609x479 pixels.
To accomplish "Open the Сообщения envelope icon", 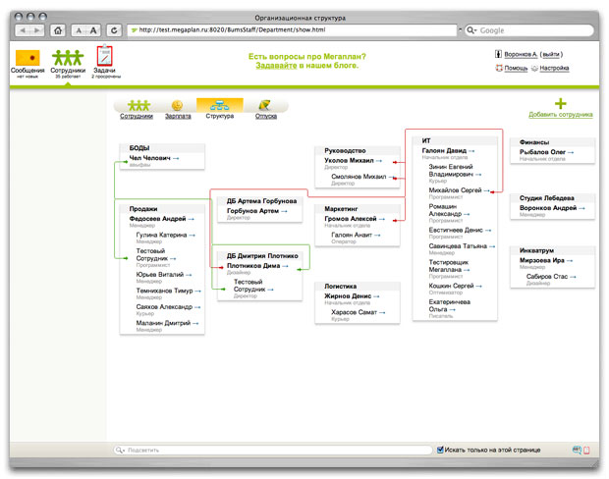I will pos(28,58).
